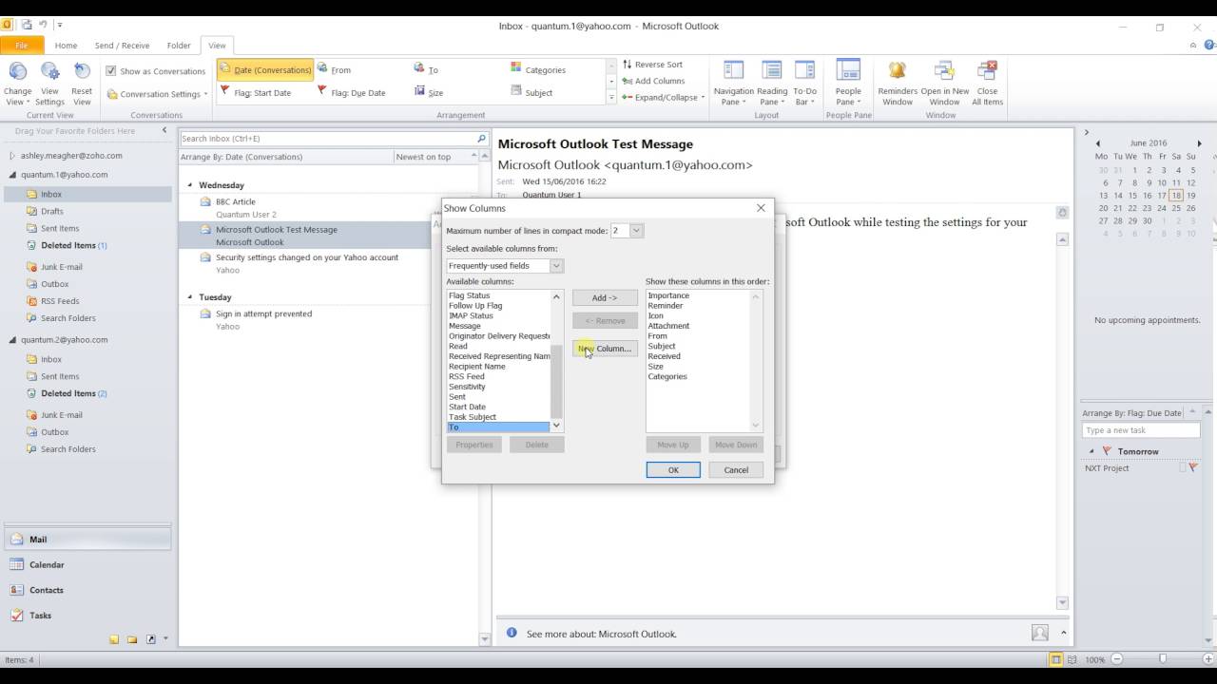Open the Reading Pane options
The image size is (1217, 684).
click(x=772, y=84)
